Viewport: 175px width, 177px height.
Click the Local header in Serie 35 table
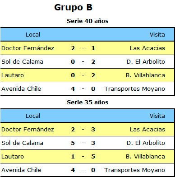tap(33, 116)
